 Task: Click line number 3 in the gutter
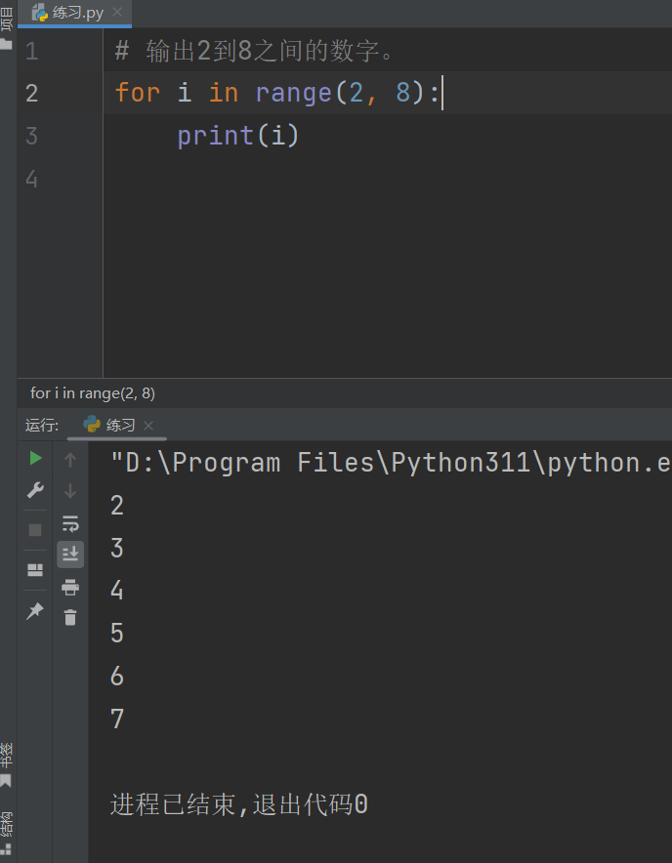31,136
